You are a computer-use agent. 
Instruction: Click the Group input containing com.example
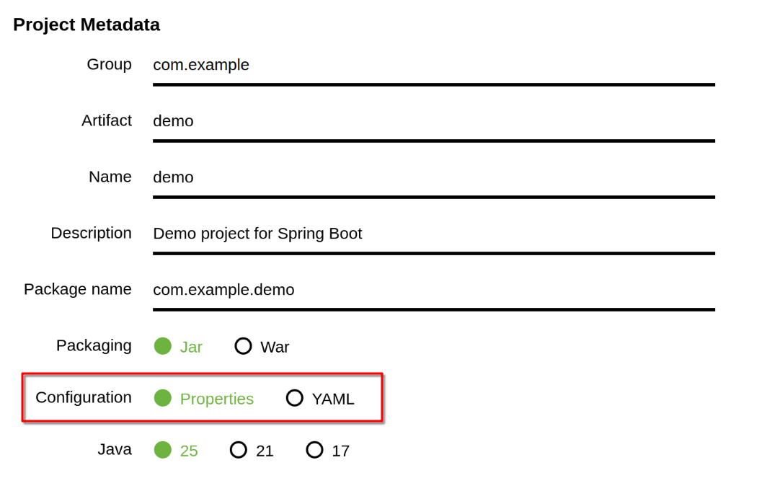pos(433,66)
